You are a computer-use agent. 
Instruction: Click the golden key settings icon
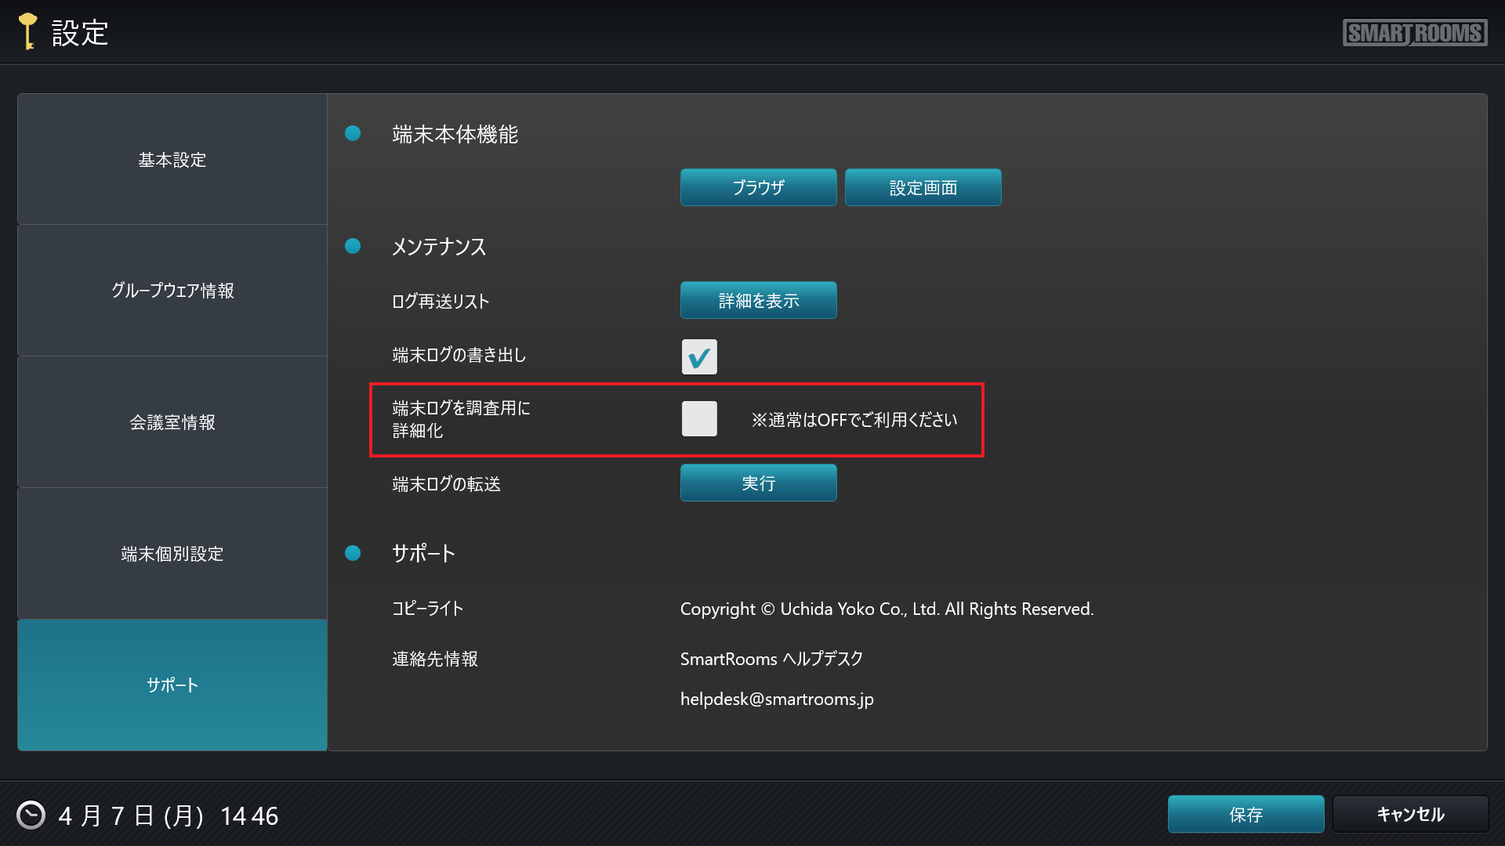[28, 31]
